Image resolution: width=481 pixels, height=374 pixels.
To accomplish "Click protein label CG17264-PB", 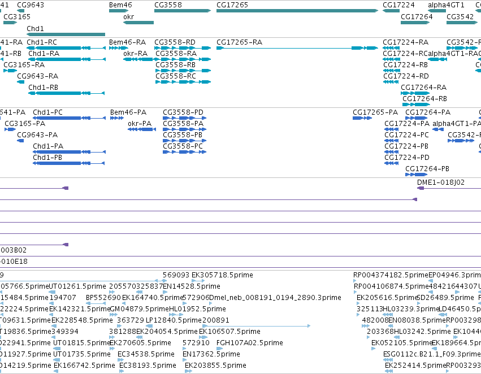I will [x=427, y=168].
